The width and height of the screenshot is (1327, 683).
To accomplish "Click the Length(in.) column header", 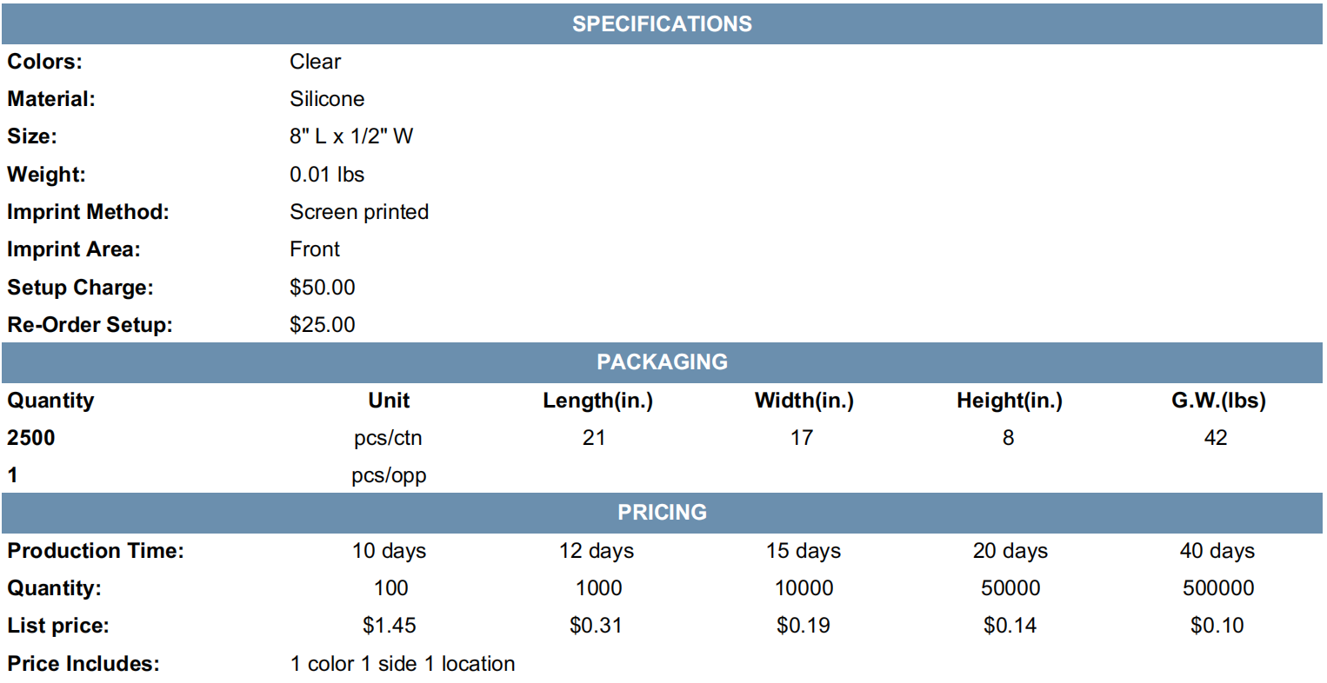I will pos(597,401).
